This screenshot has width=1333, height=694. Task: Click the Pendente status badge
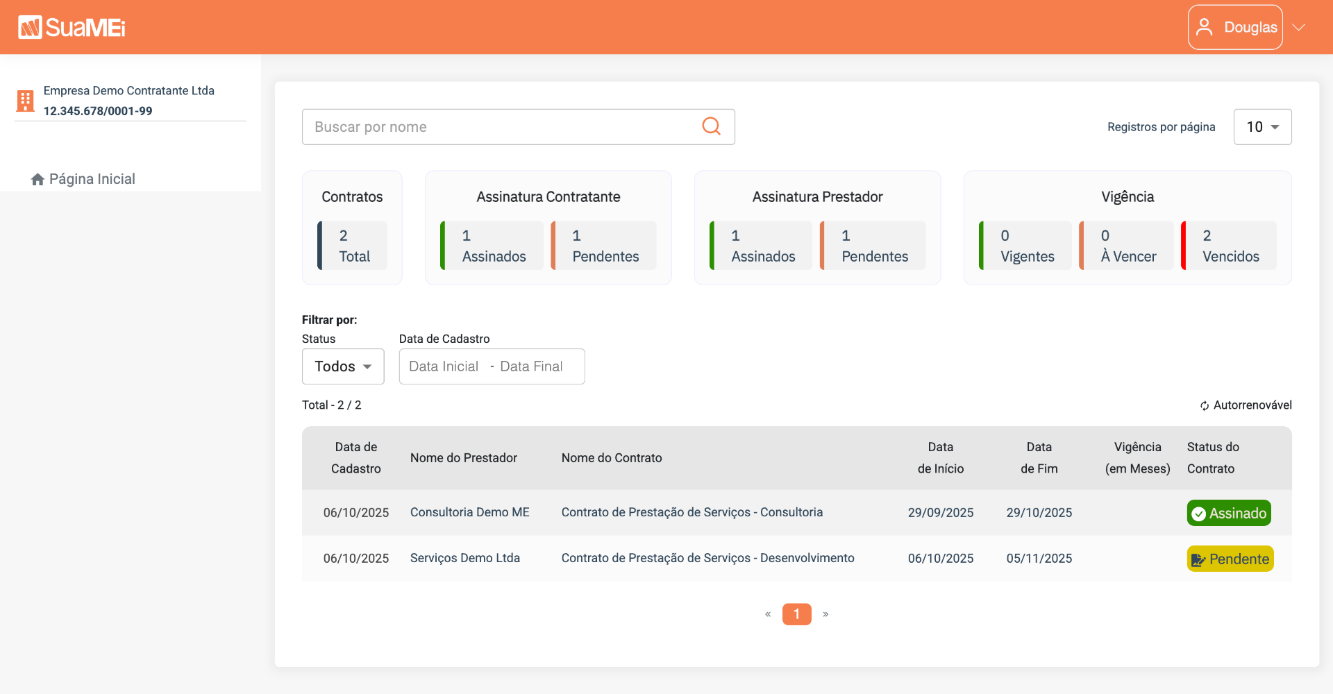(x=1230, y=559)
